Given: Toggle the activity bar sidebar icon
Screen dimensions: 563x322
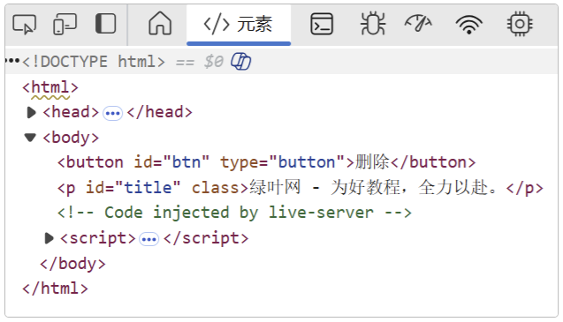Looking at the screenshot, I should coord(105,24).
